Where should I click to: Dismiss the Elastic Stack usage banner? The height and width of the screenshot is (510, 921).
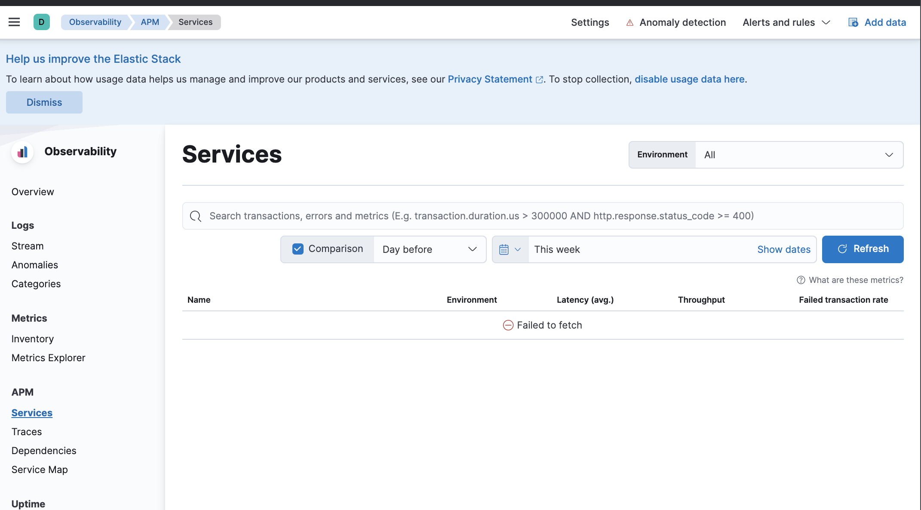click(x=44, y=102)
